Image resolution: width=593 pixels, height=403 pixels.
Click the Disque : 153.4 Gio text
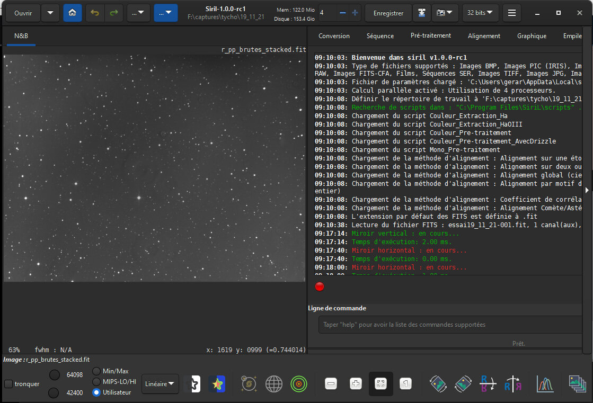[294, 19]
